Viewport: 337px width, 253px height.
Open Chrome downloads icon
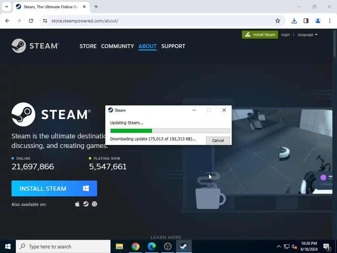point(294,21)
